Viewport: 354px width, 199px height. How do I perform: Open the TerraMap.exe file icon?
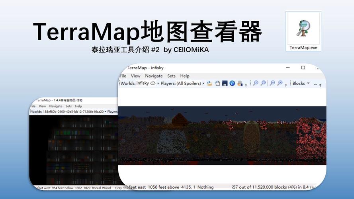(303, 31)
